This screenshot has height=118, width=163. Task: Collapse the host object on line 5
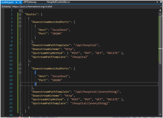pos(20,26)
